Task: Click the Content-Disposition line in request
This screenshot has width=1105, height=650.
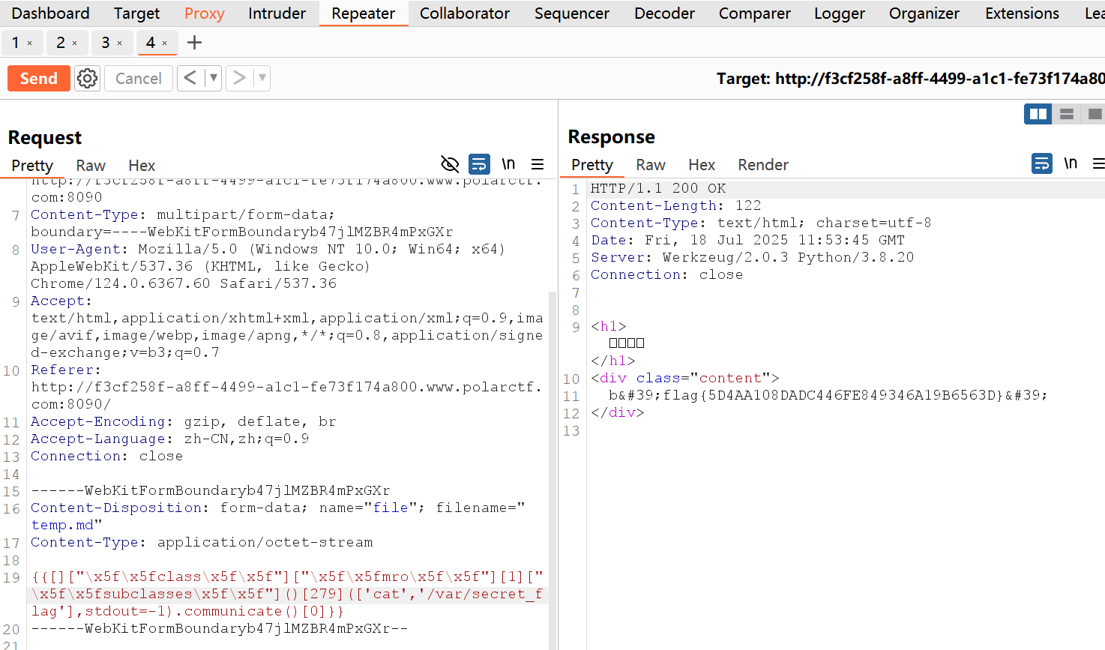Action: click(277, 516)
